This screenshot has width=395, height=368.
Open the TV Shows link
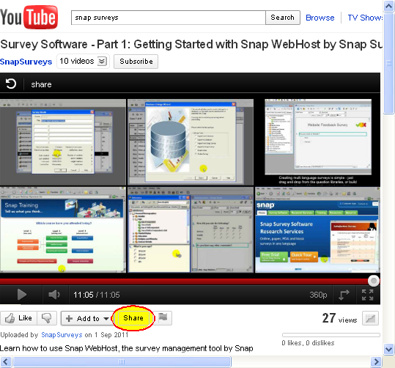(x=365, y=18)
